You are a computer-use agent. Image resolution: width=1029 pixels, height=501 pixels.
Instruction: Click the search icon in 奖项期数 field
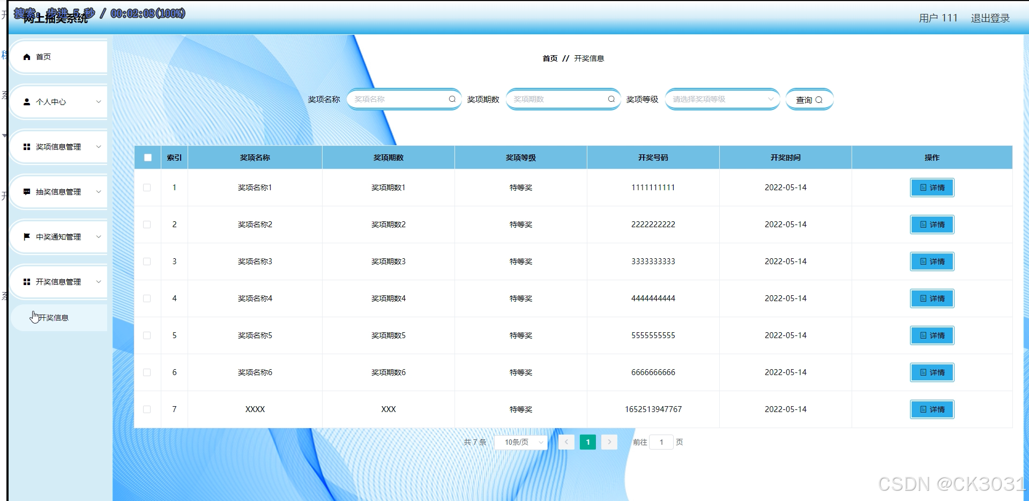pyautogui.click(x=612, y=99)
